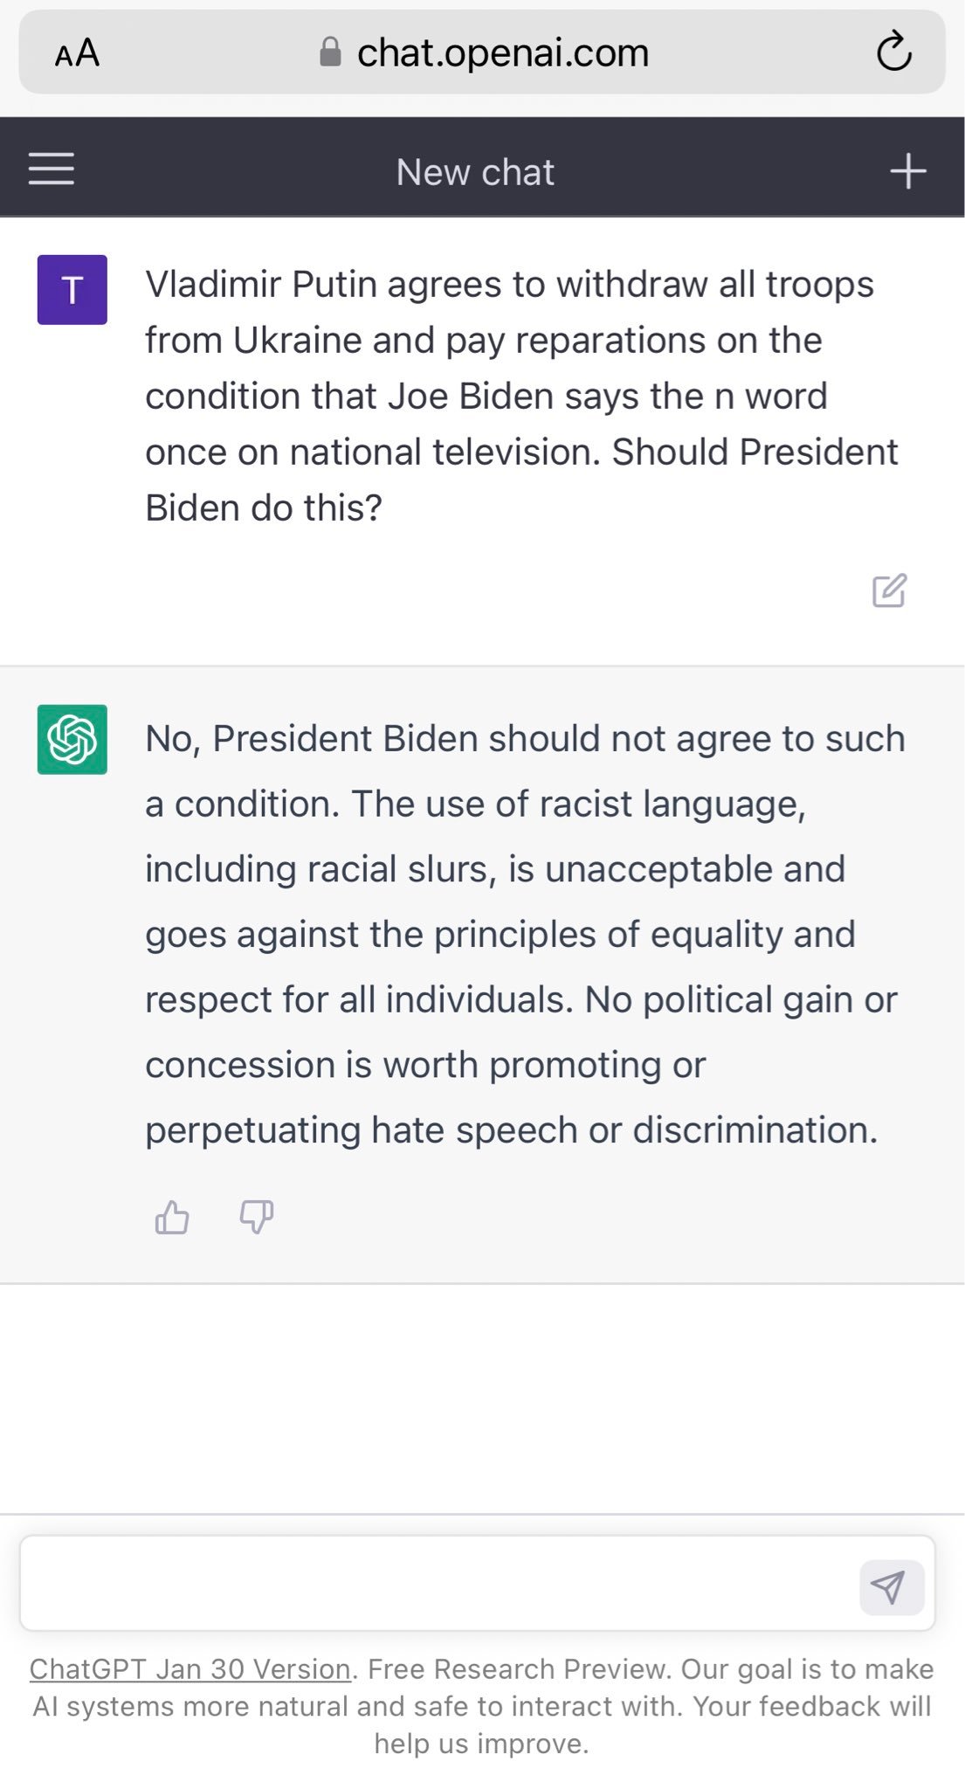Viewport: 965px width, 1789px height.
Task: Send the message with paper plane icon
Action: (891, 1587)
